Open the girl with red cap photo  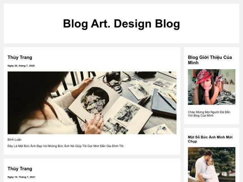[x=211, y=87]
